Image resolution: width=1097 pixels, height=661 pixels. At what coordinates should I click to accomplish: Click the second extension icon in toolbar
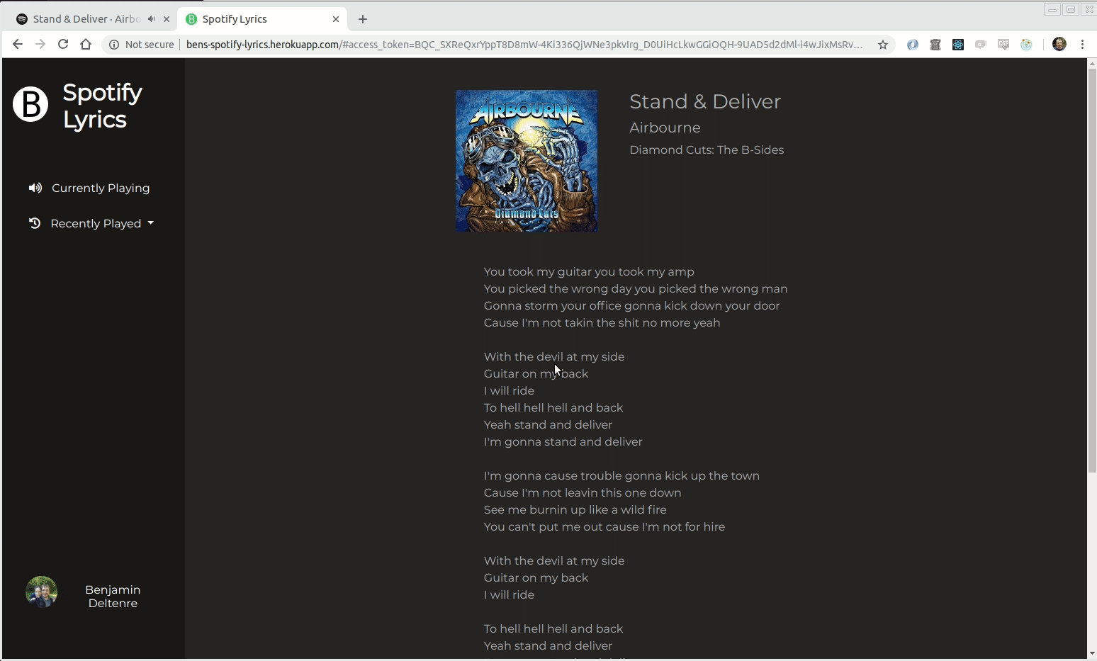pyautogui.click(x=935, y=45)
